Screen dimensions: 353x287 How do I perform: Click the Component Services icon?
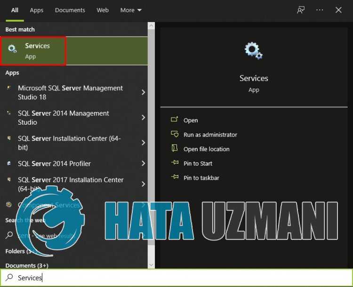[x=9, y=205]
